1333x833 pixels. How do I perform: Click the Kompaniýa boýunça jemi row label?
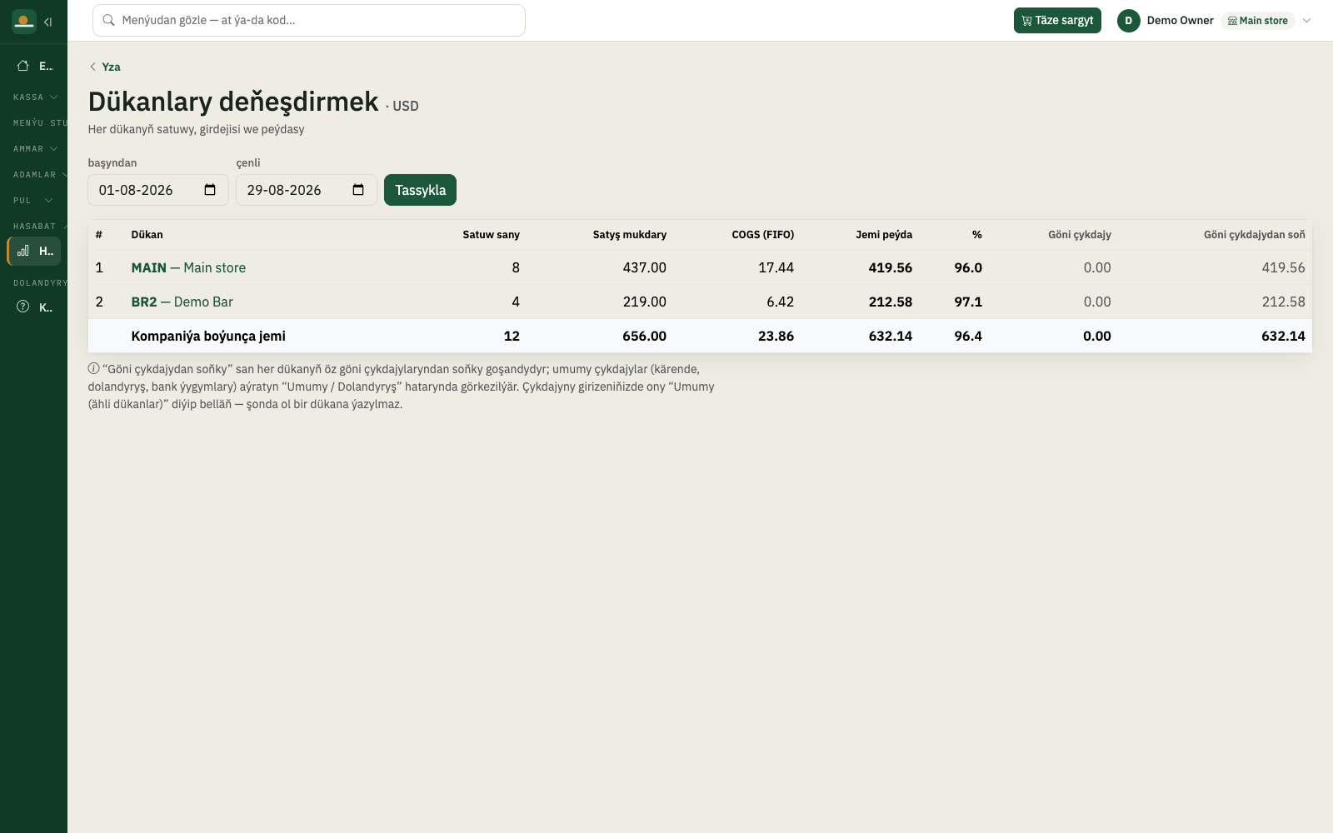(208, 336)
